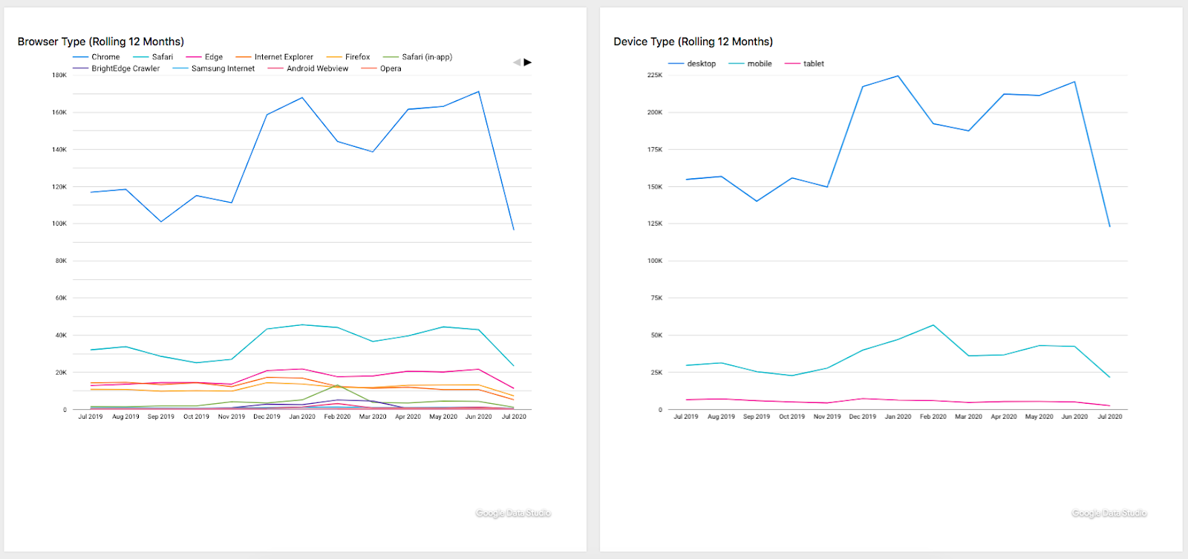The image size is (1188, 559).
Task: Click Jun 2020 label on Device Type chart
Action: (x=1074, y=416)
